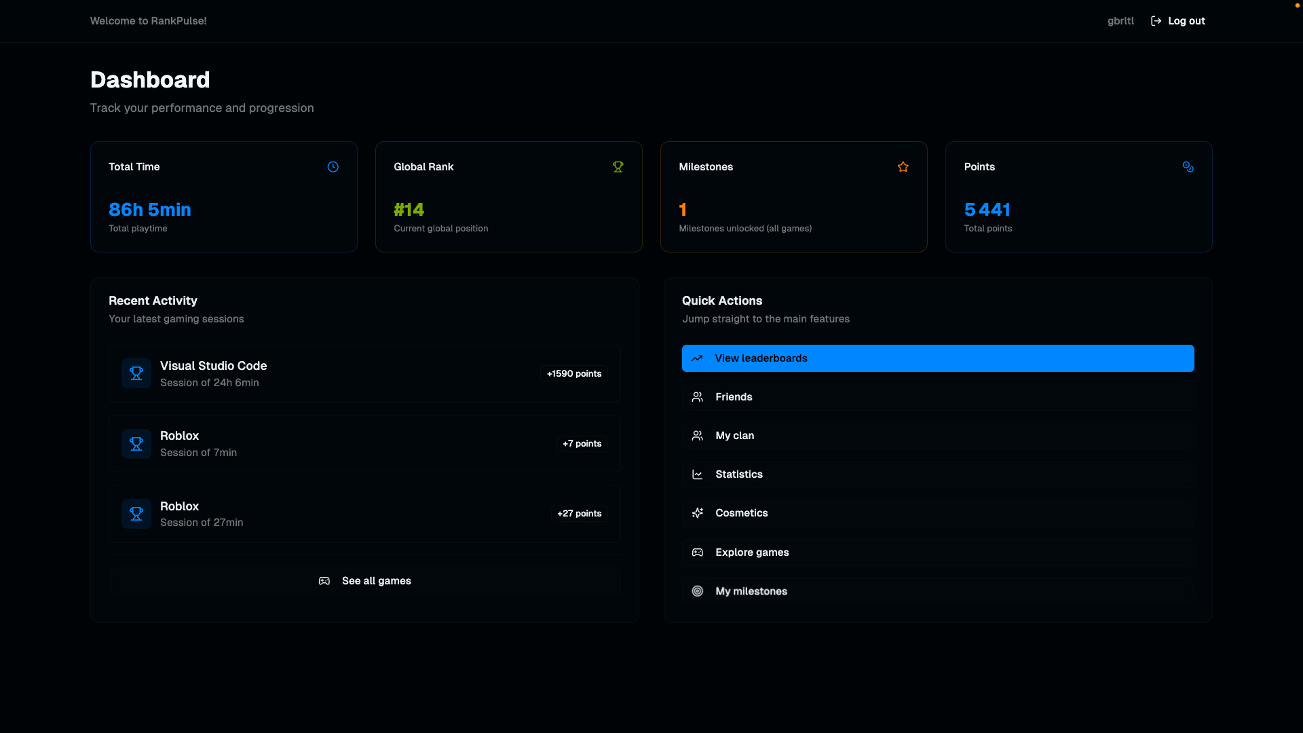
Task: Click the Statistics chart icon
Action: pyautogui.click(x=698, y=474)
